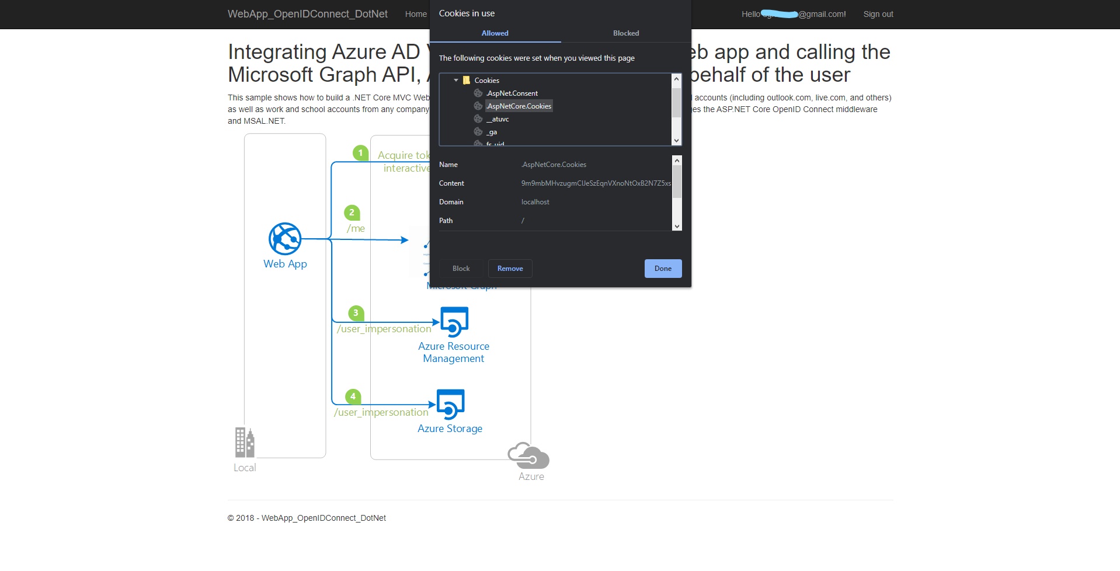The height and width of the screenshot is (571, 1120).
Task: Switch to the Blocked tab
Action: [625, 33]
